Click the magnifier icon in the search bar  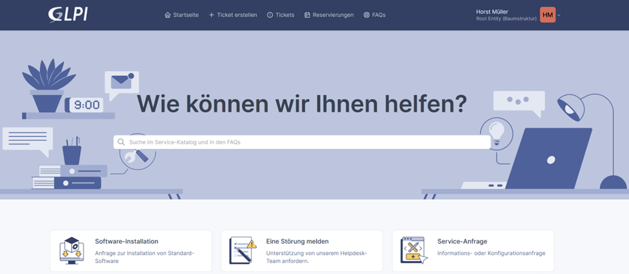click(121, 142)
